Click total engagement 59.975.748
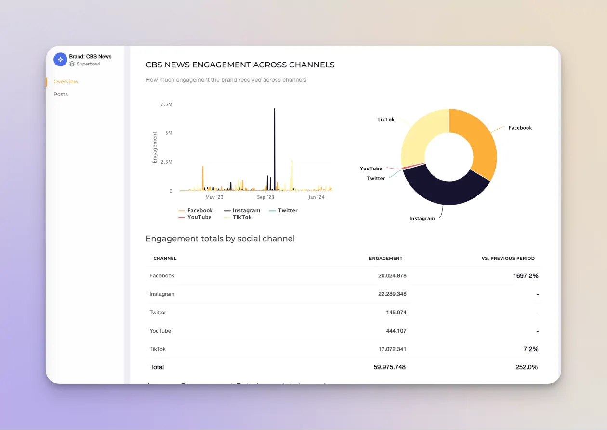Viewport: 607px width, 430px height. click(390, 367)
